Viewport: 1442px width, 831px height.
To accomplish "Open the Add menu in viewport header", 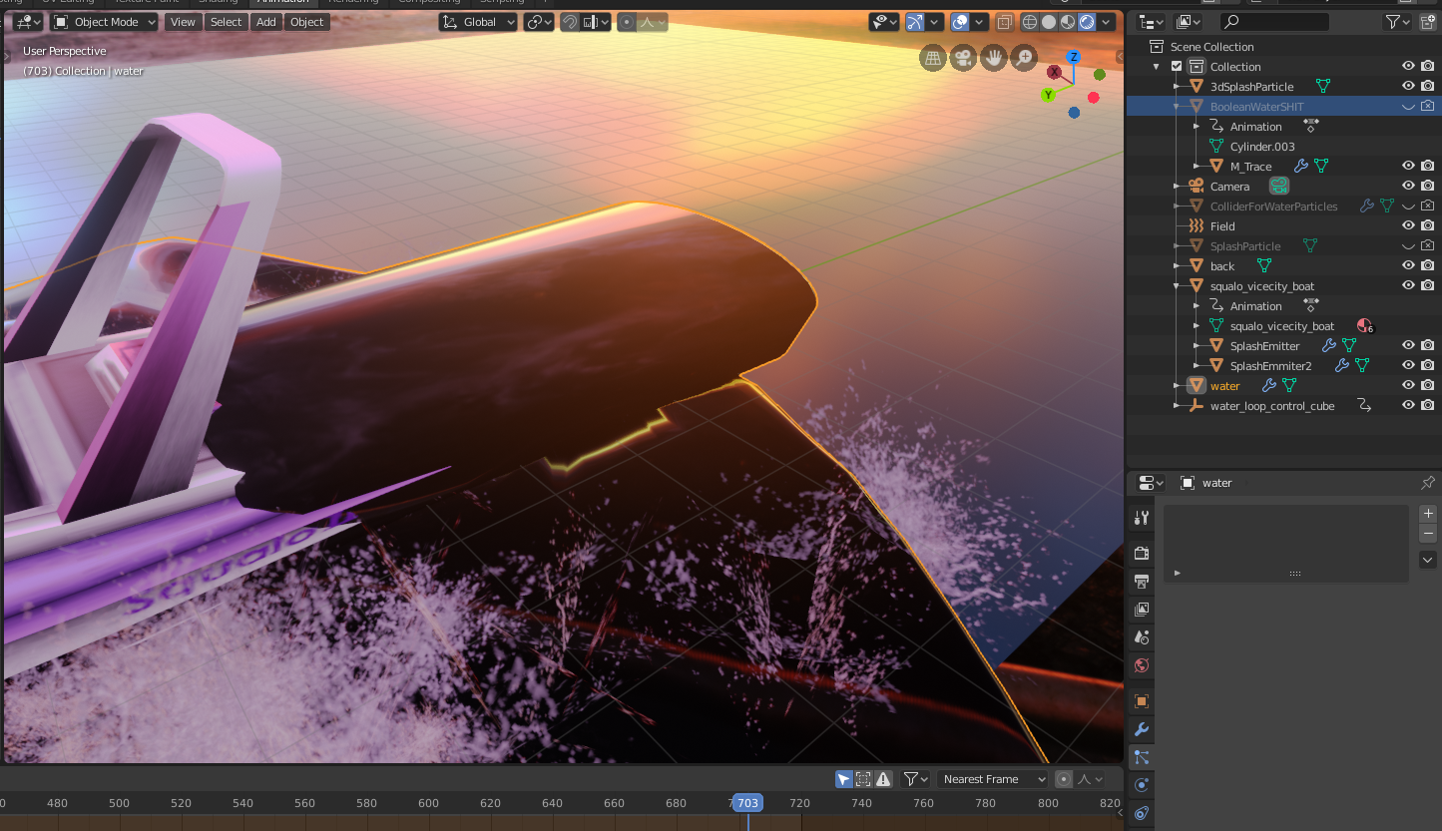I will (266, 22).
